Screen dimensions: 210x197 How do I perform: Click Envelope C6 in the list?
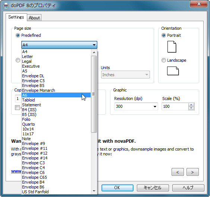pos(56,172)
